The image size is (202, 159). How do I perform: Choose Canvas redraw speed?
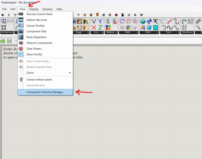(45, 79)
